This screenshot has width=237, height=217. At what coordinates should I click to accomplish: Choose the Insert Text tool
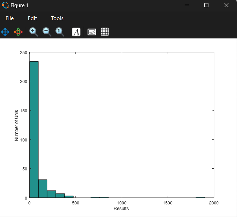pos(76,32)
